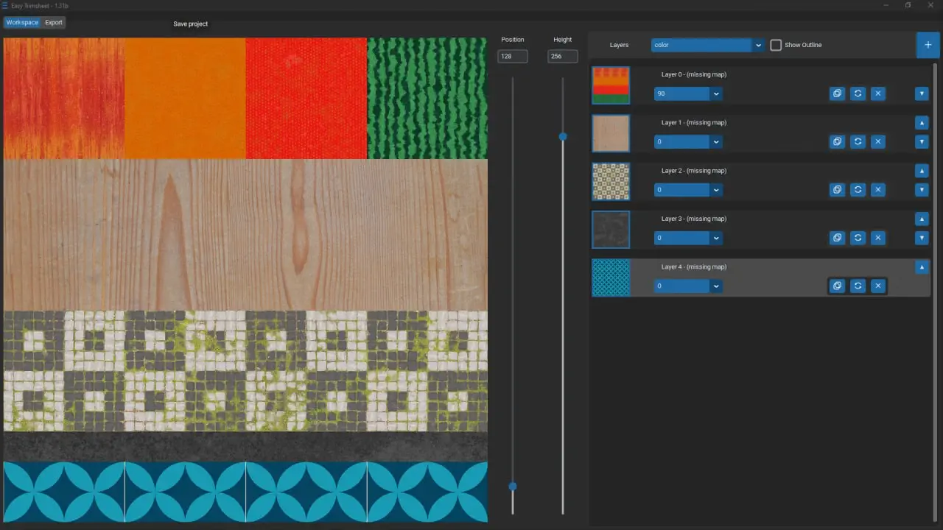This screenshot has width=943, height=530.
Task: Click the refresh icon on Layer 1
Action: pyautogui.click(x=858, y=141)
